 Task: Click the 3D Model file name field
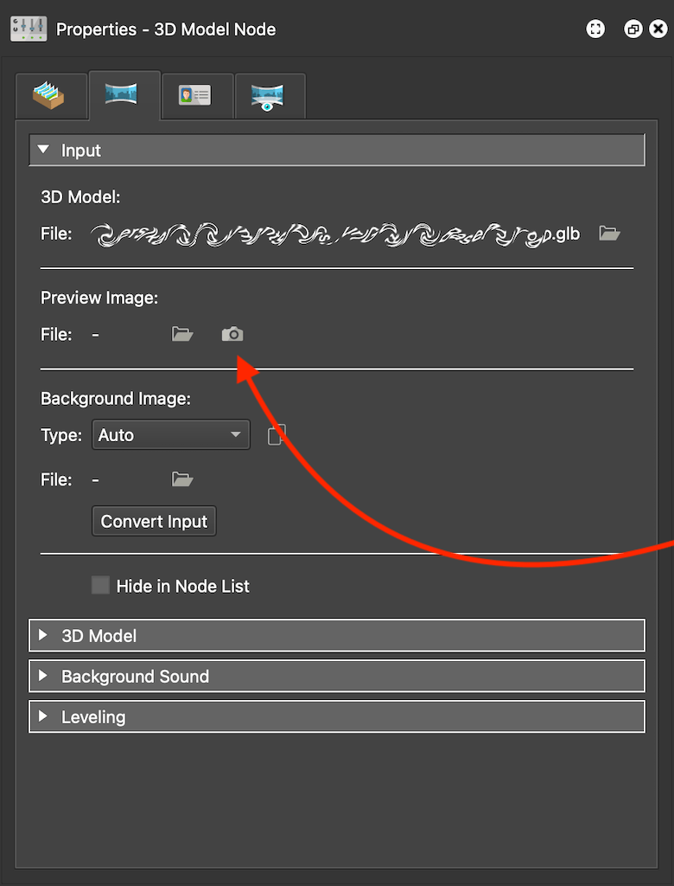click(x=335, y=234)
